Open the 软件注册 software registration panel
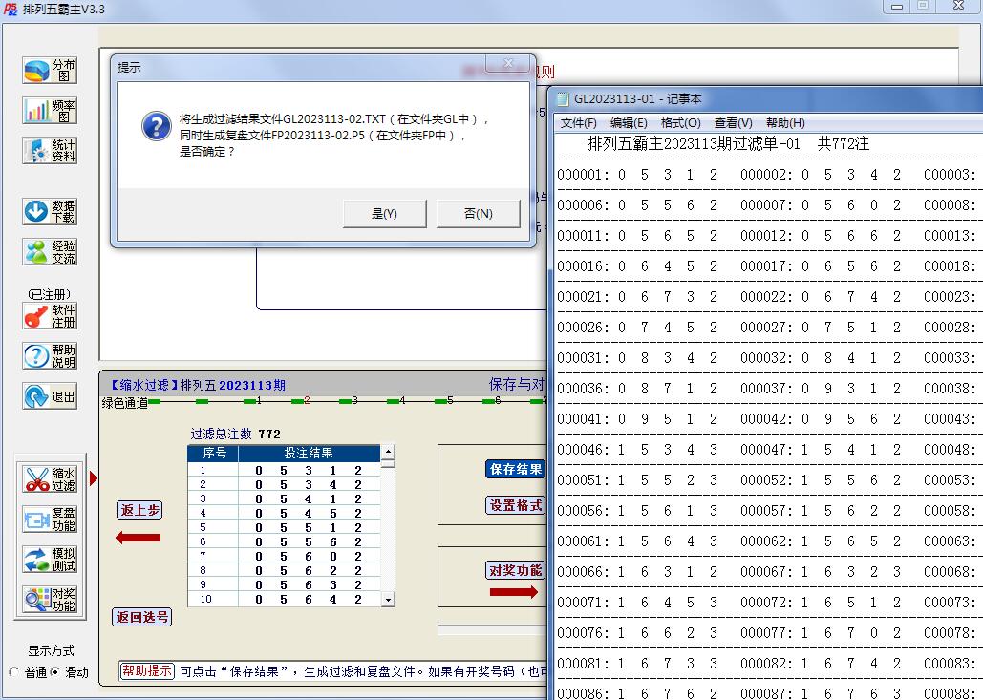 [48, 313]
